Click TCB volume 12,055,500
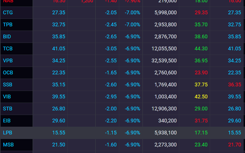The width and height of the screenshot is (245, 153). point(164,49)
